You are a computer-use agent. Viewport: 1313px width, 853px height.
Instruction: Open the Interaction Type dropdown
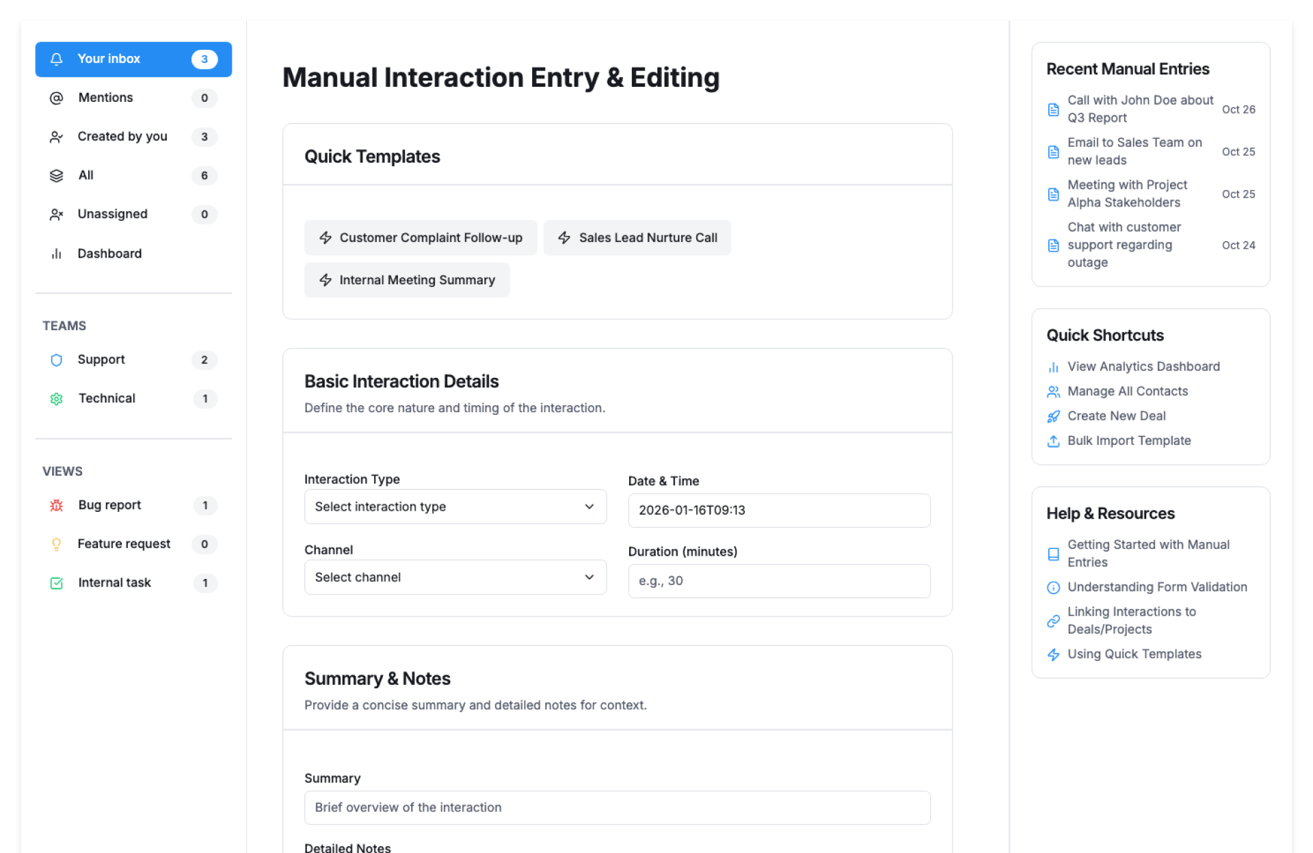pyautogui.click(x=455, y=507)
